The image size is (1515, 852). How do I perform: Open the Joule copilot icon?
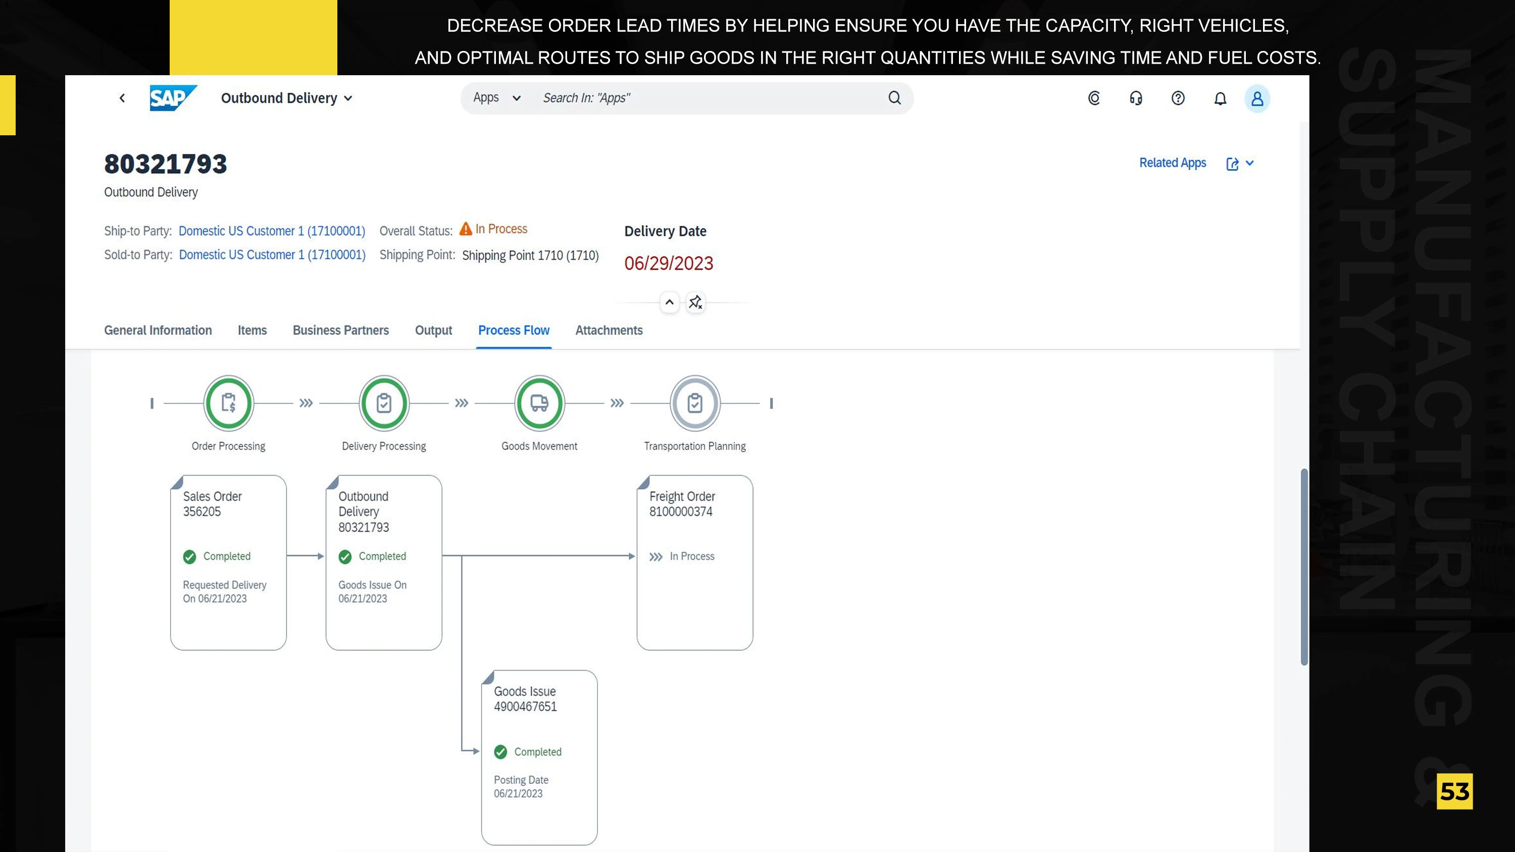tap(1094, 98)
